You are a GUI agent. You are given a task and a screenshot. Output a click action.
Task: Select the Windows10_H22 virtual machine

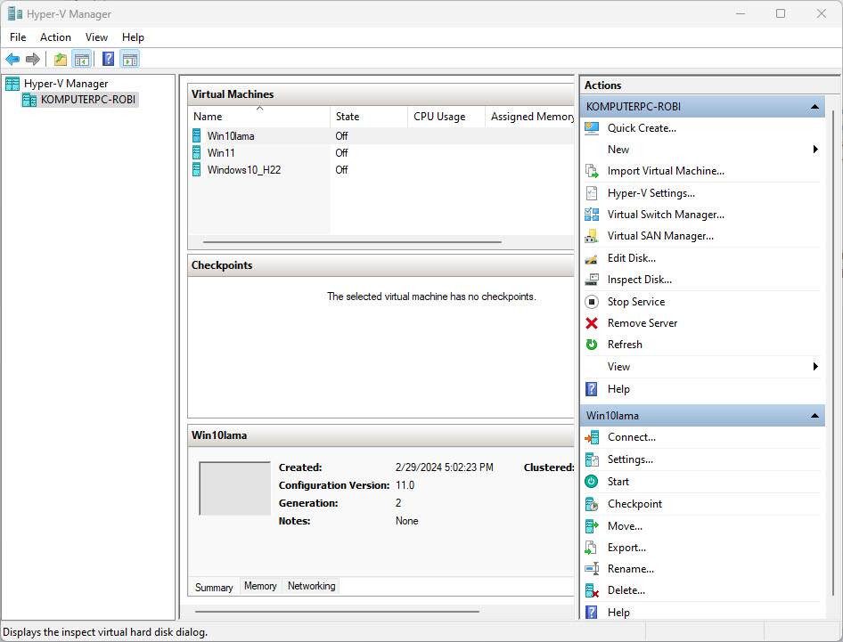242,169
